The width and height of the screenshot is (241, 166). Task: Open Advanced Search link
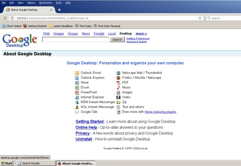136,42
